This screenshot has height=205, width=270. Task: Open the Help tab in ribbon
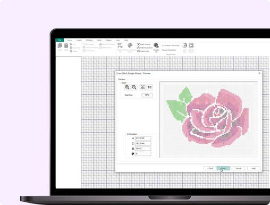126,40
